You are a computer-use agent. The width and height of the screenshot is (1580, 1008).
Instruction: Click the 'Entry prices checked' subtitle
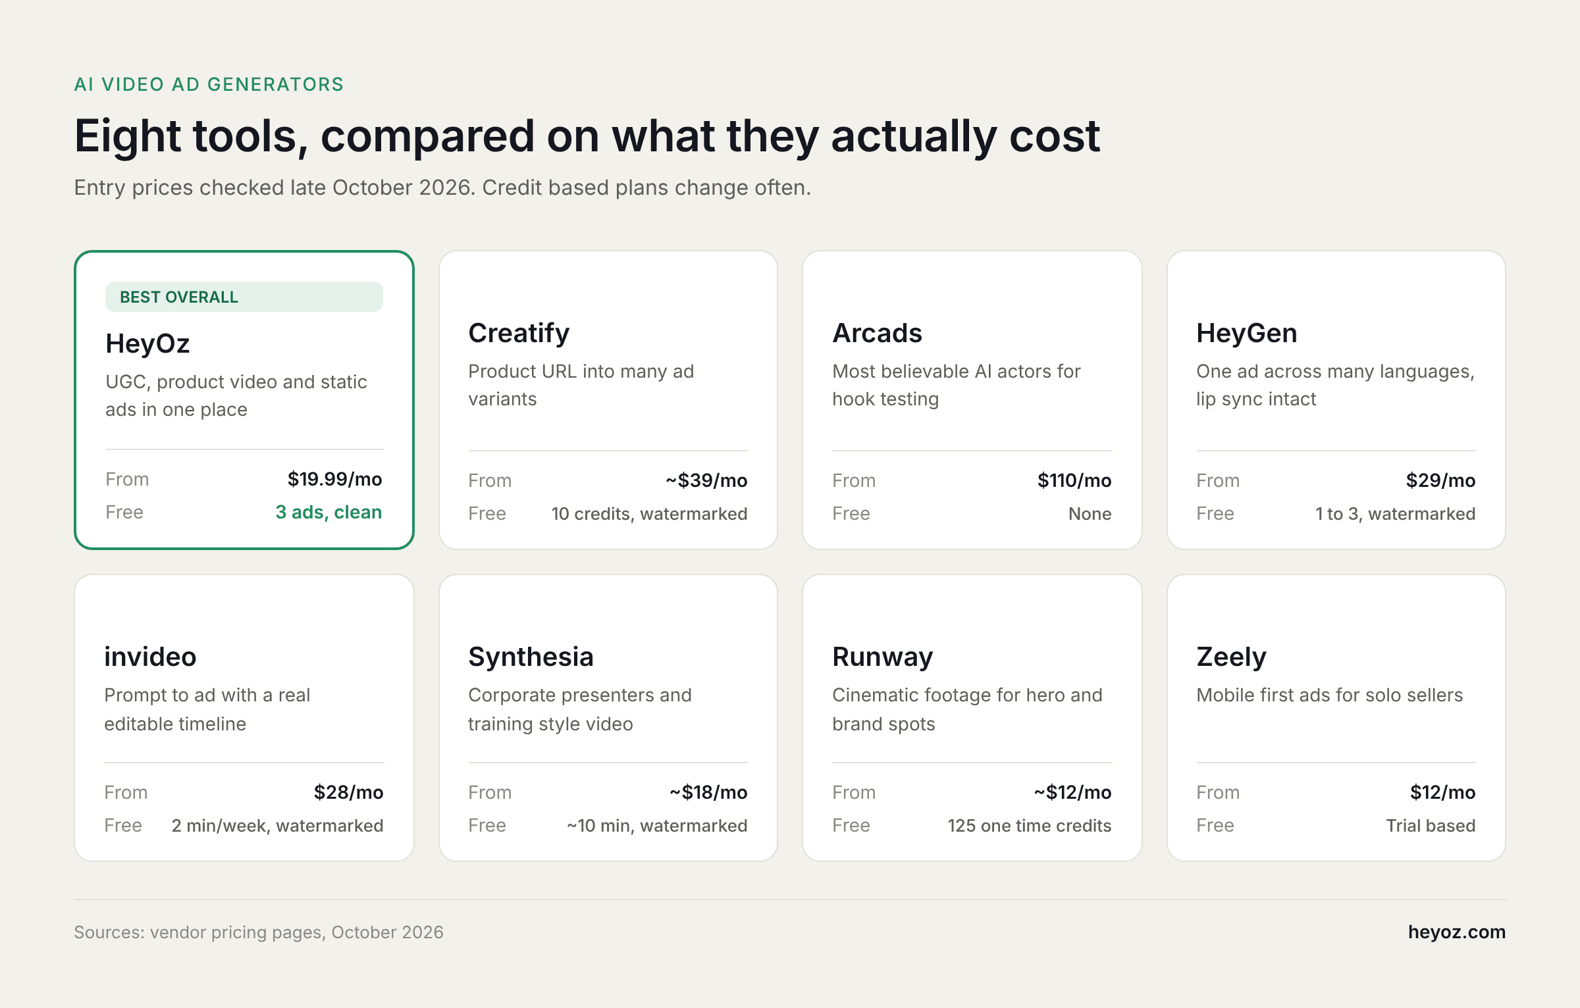pos(442,188)
